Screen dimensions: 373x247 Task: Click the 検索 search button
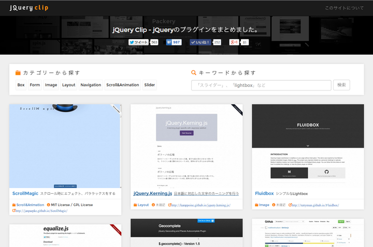tap(341, 85)
